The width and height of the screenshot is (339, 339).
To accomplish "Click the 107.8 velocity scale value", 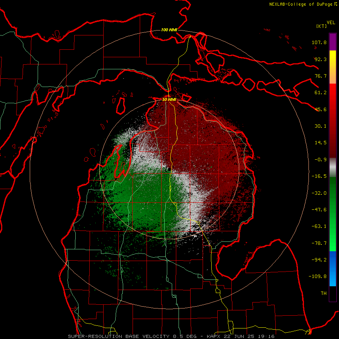I will coord(319,42).
